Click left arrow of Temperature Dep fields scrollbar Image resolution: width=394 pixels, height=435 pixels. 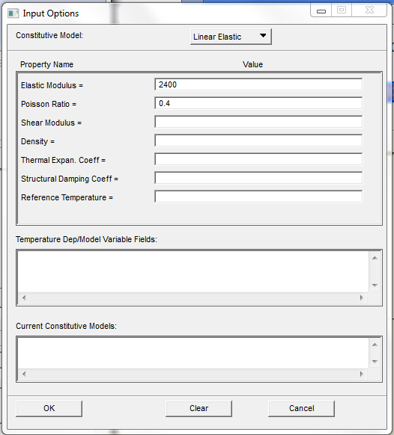click(x=24, y=297)
